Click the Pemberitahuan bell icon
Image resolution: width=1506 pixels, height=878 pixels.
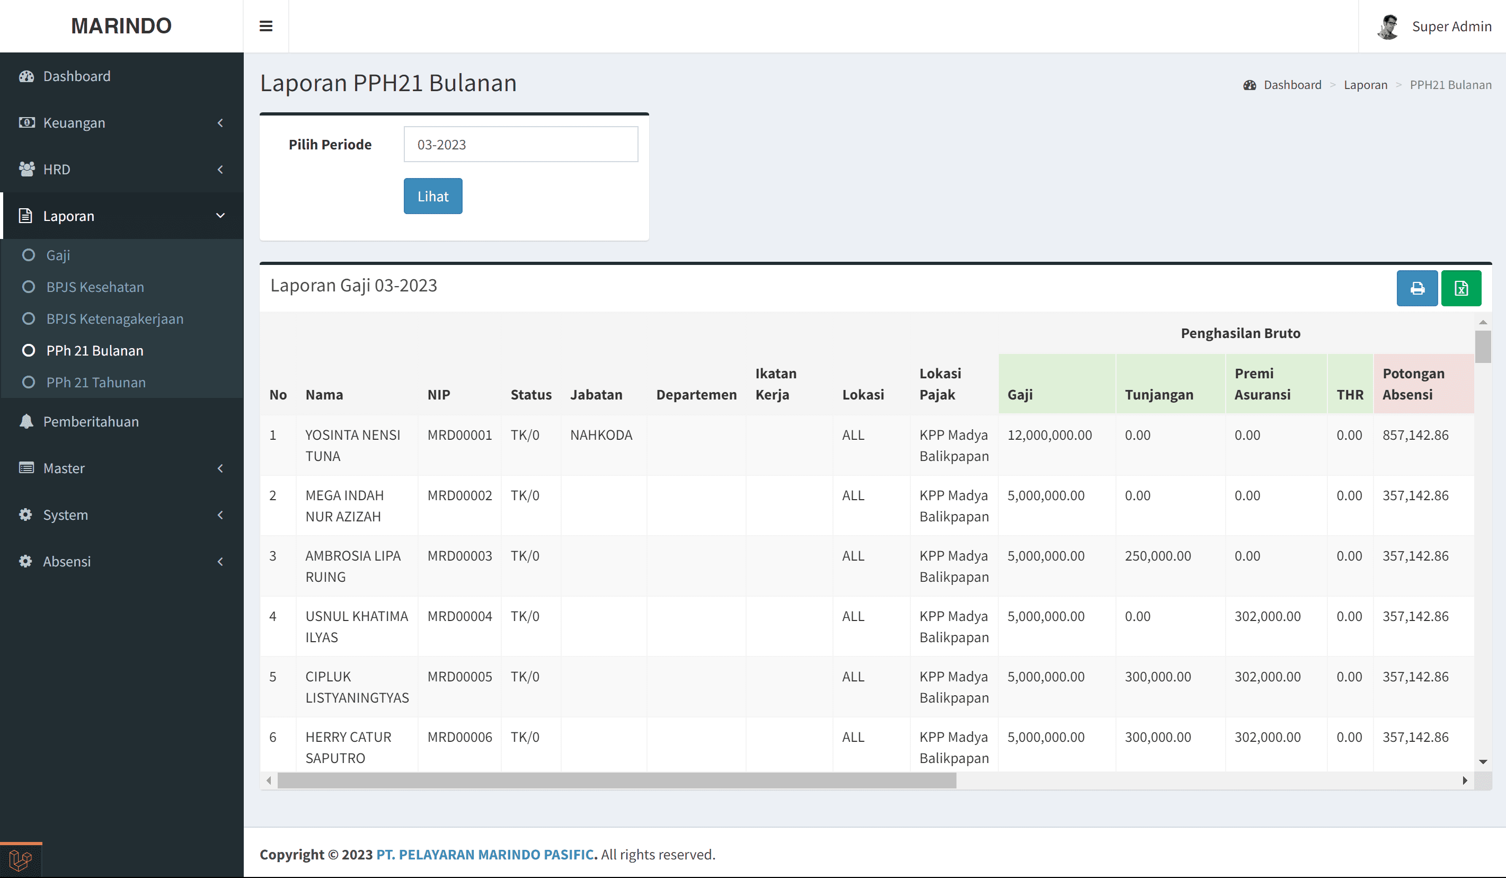(26, 421)
